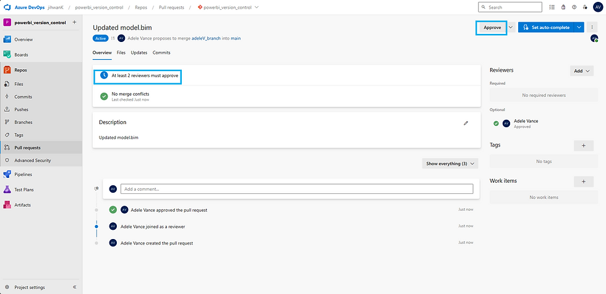Click 'Adele Vance created the pull request' entry
The image size is (606, 294).
pyautogui.click(x=156, y=243)
